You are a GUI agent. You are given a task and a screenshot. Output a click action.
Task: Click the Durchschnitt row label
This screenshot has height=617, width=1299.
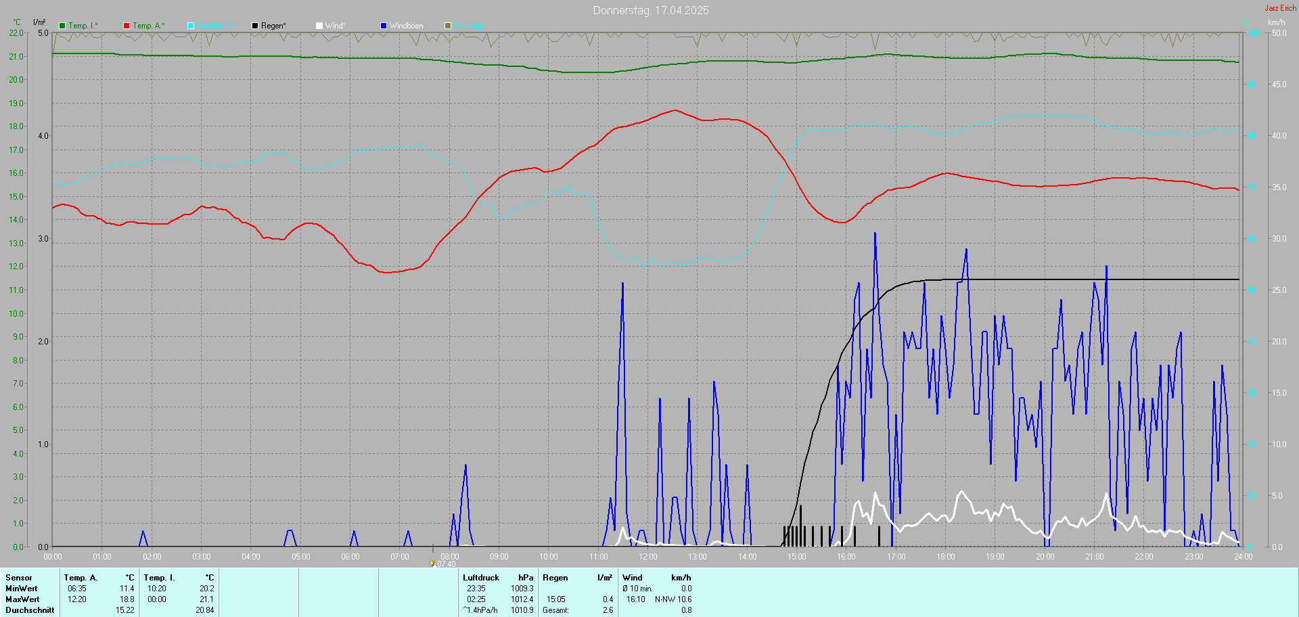coord(30,610)
